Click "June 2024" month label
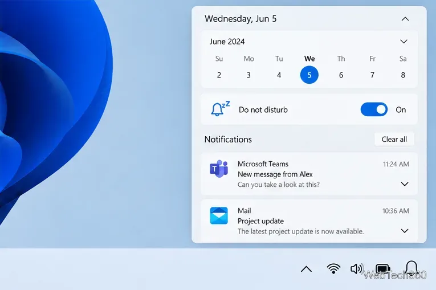436x290 pixels. pyautogui.click(x=227, y=42)
